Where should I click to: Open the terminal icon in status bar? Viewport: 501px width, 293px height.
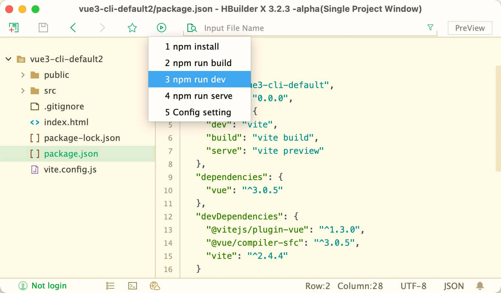click(x=133, y=286)
